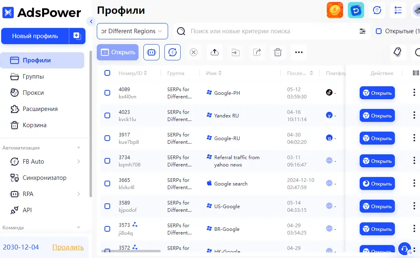This screenshot has width=420, height=258.
Task: Sort by Номер/ID column arrows
Action: coord(145,73)
